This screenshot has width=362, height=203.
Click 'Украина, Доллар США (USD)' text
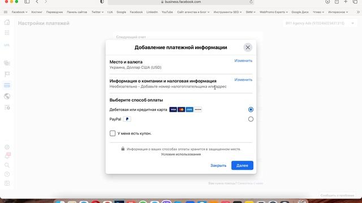click(x=135, y=68)
